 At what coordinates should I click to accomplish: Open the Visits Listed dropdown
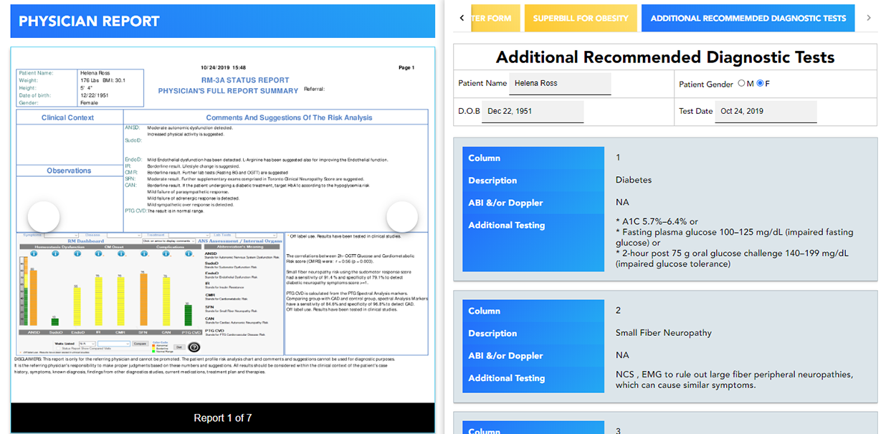click(x=86, y=344)
